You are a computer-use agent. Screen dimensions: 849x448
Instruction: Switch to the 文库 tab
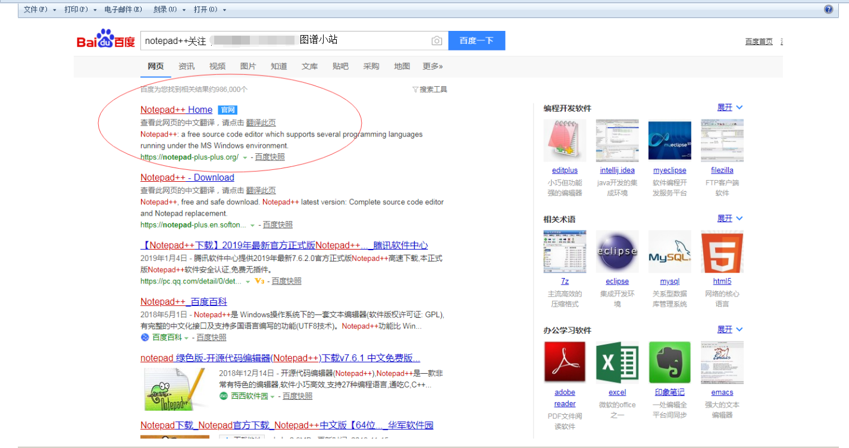tap(309, 67)
